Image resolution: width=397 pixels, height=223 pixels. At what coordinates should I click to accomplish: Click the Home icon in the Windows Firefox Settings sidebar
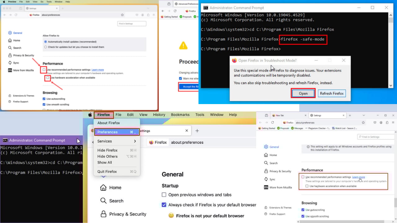click(266, 155)
